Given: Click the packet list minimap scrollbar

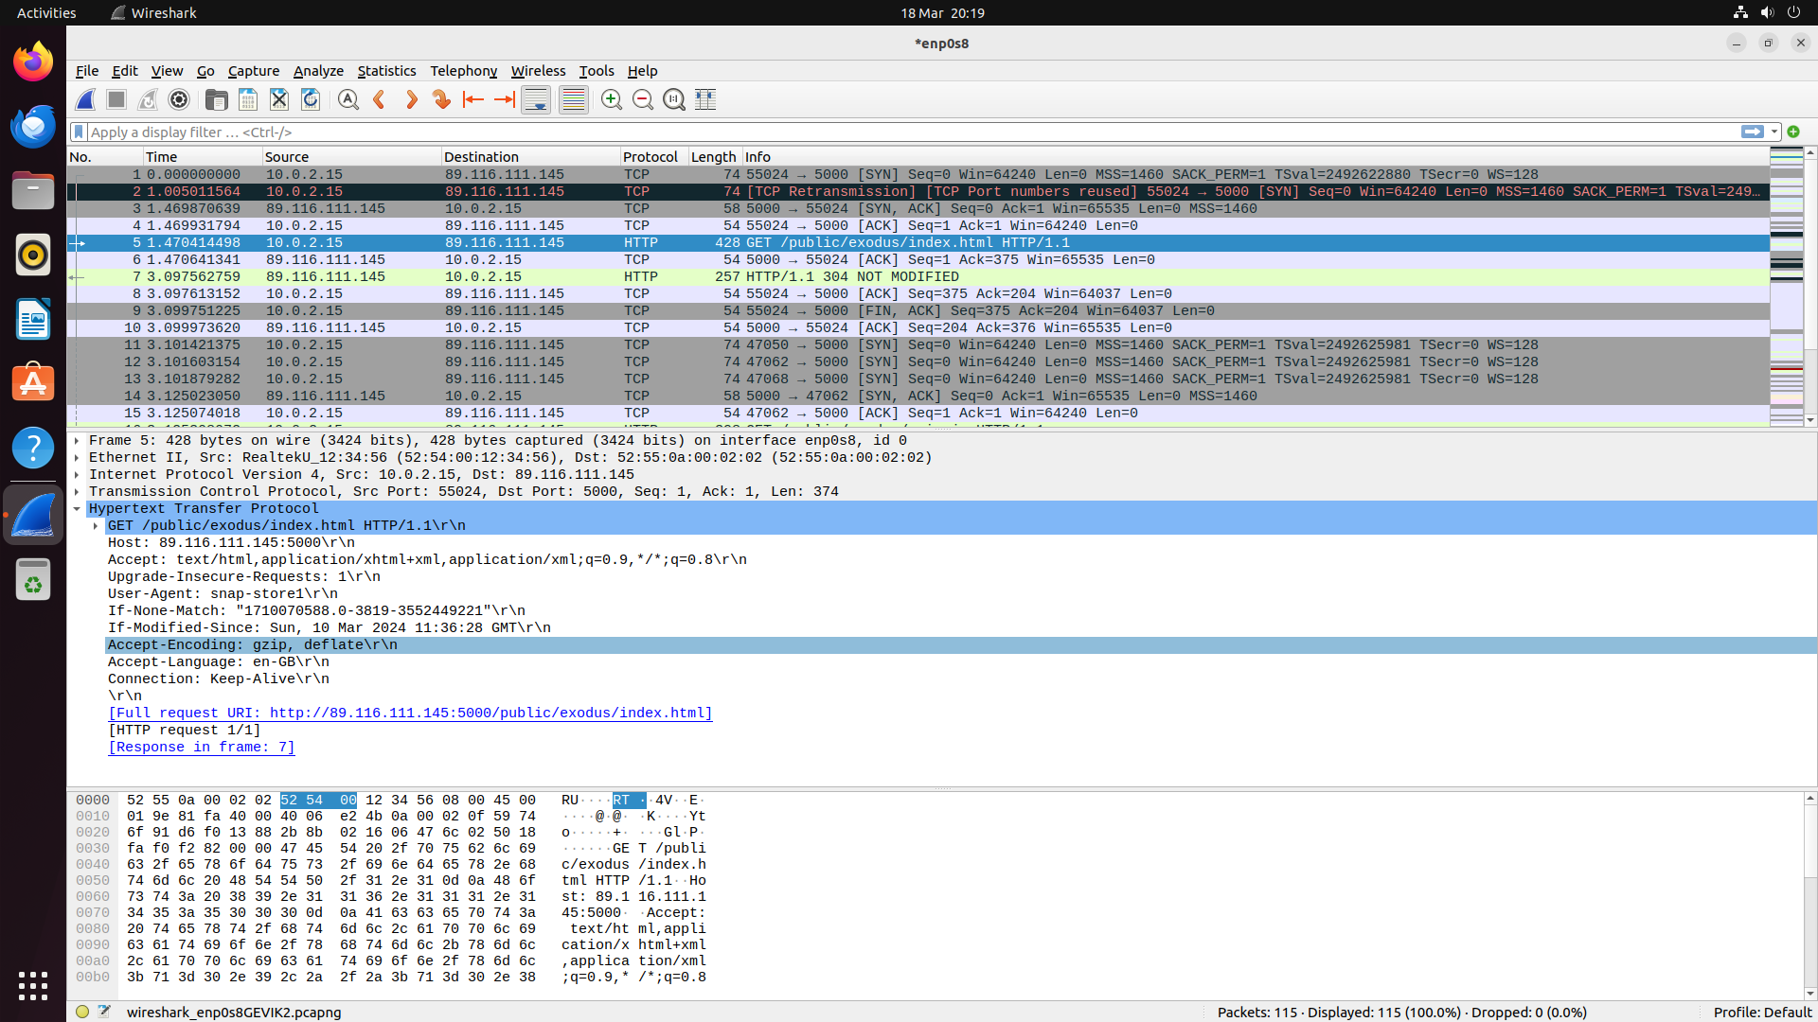Looking at the screenshot, I should point(1787,288).
